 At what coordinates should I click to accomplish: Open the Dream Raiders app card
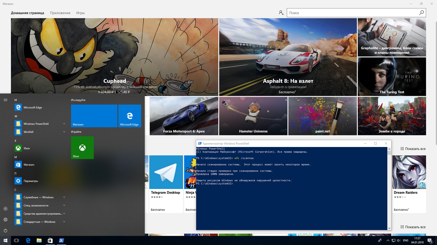point(409,184)
